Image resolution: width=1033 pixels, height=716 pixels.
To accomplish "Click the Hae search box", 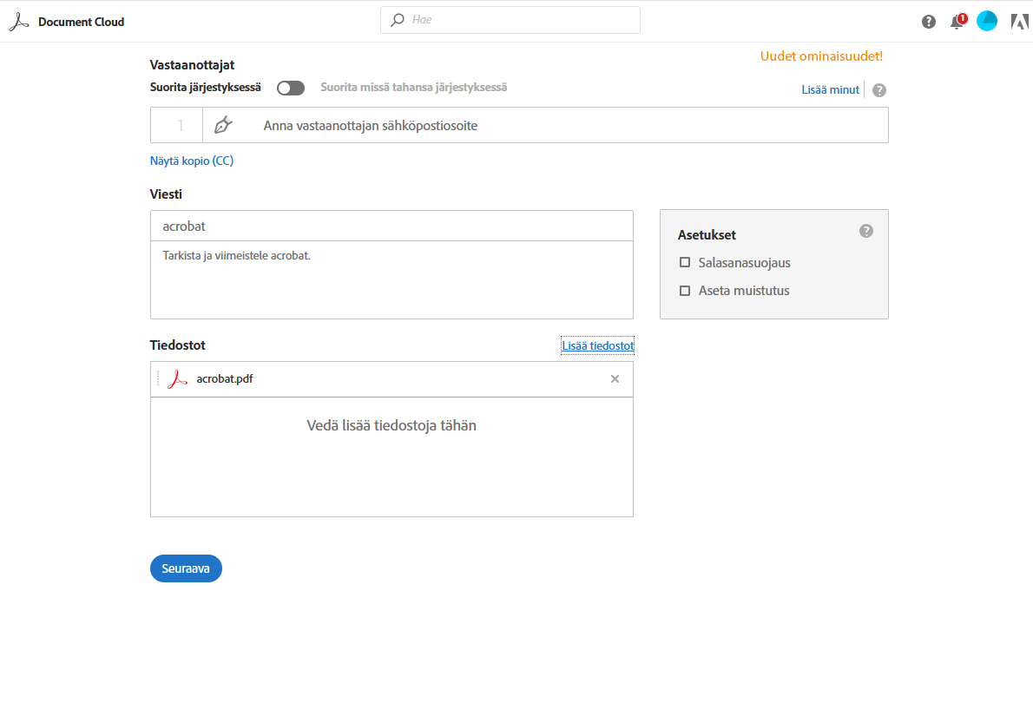I will click(521, 20).
